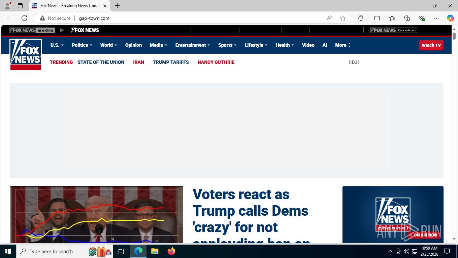The height and width of the screenshot is (258, 458).
Task: Click the small Fox News logo in black bar
Action: click(x=85, y=30)
